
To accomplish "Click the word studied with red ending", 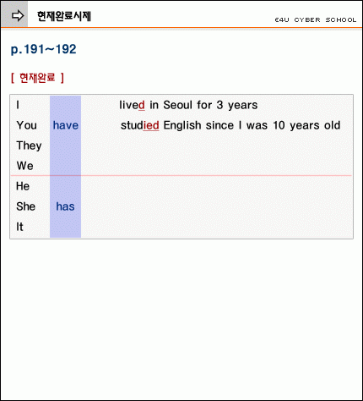I will point(140,125).
